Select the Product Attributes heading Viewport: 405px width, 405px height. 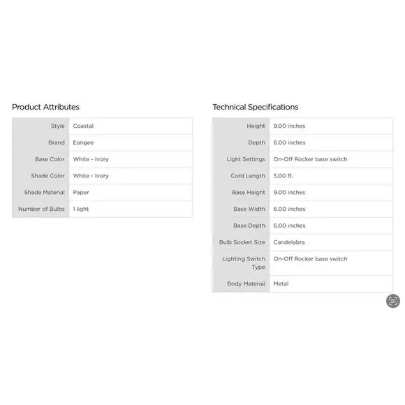[45, 108]
